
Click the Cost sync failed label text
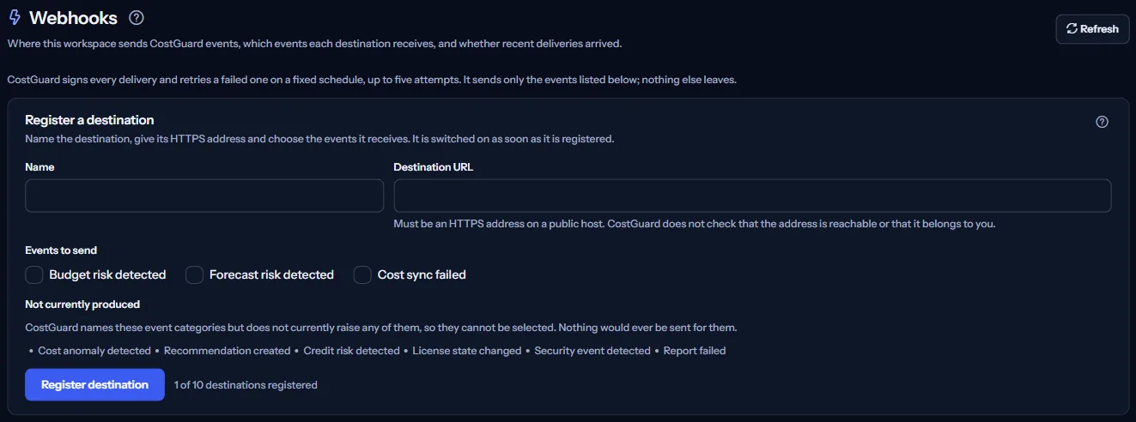[422, 274]
